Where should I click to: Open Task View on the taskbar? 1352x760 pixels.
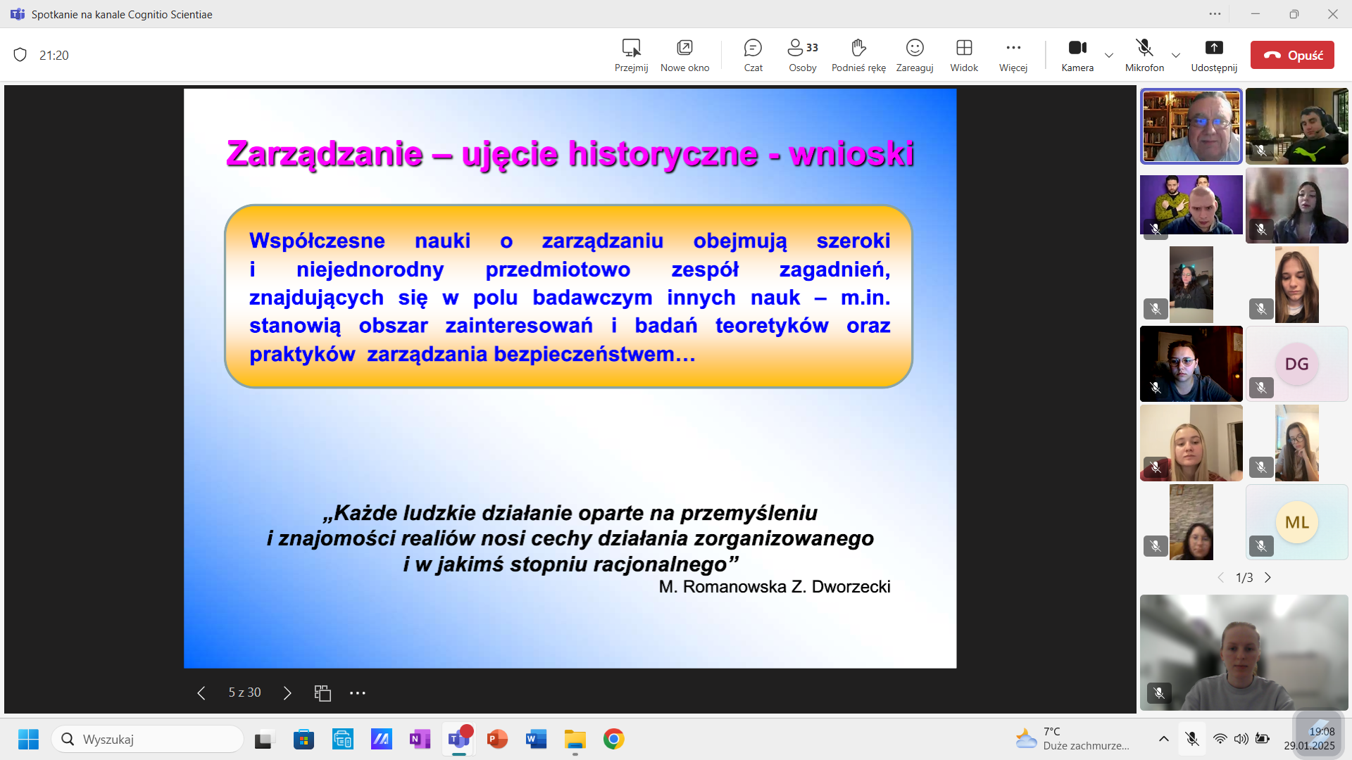263,740
